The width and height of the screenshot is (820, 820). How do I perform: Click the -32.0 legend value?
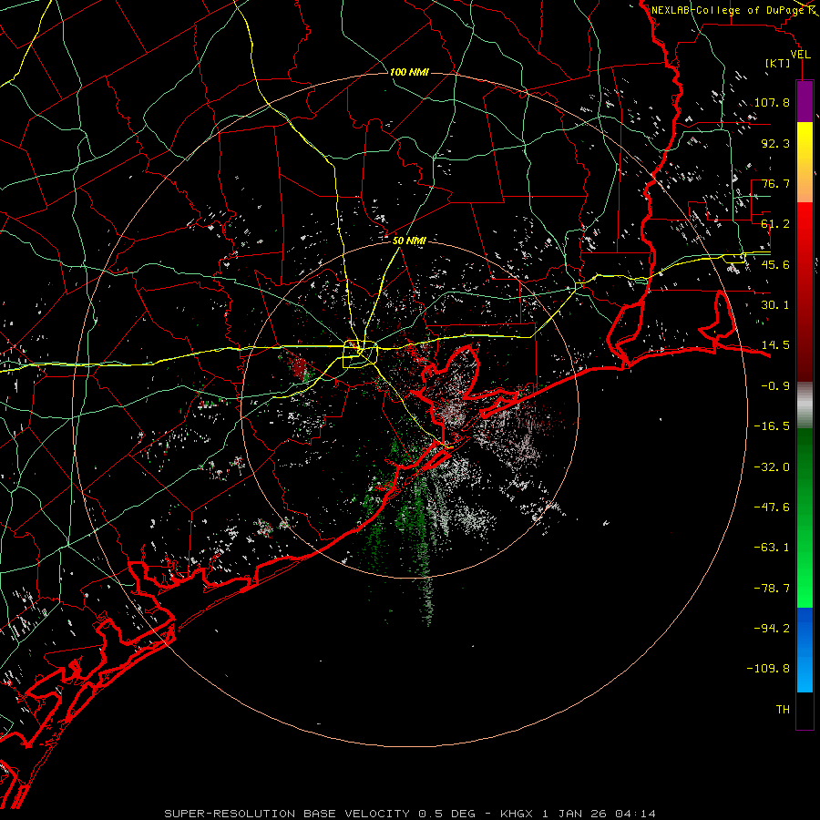(x=772, y=467)
